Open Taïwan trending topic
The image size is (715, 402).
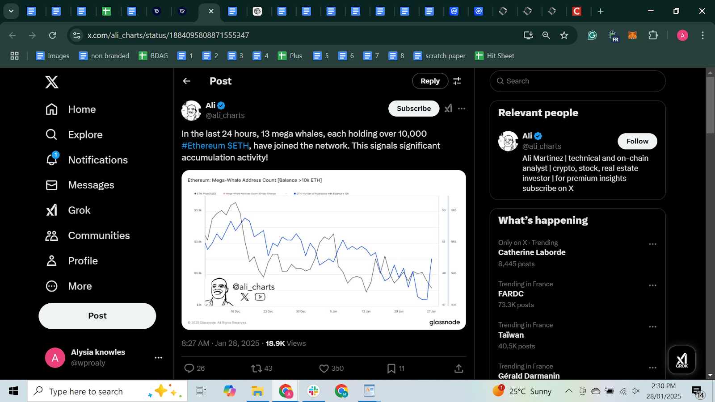point(511,335)
